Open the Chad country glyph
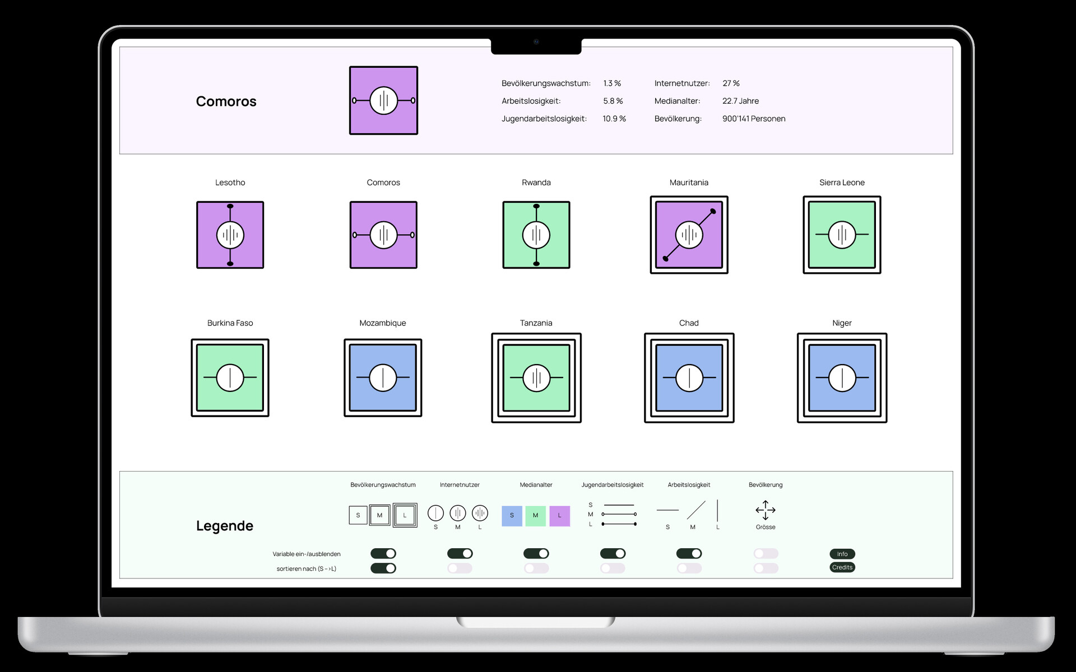Viewport: 1076px width, 672px height. [689, 377]
